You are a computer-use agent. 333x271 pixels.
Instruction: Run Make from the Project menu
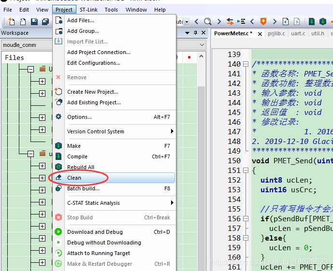[114, 146]
